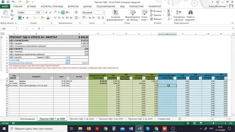Image resolution: width=235 pixels, height=132 pixels.
Task: Open filter dropdown for Дата column
Action: (x=68, y=78)
